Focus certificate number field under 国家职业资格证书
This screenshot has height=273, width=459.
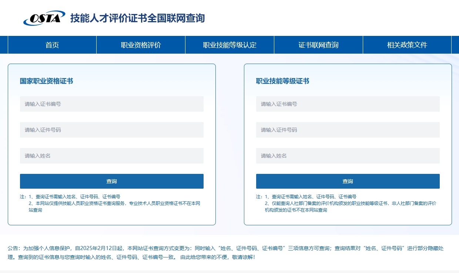point(112,104)
